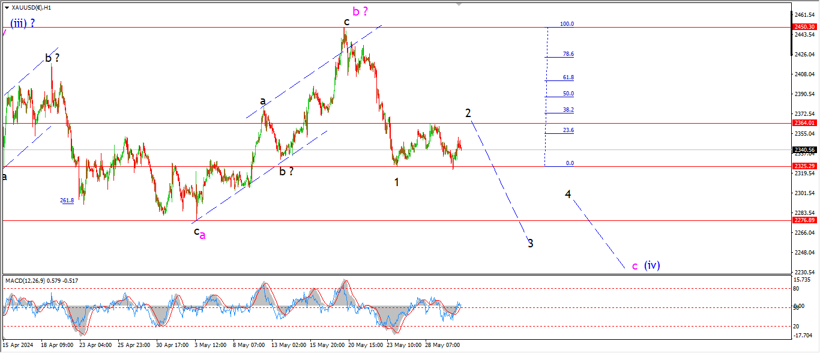The height and width of the screenshot is (353, 820).
Task: Click the blue (iv) wave label
Action: click(x=652, y=265)
